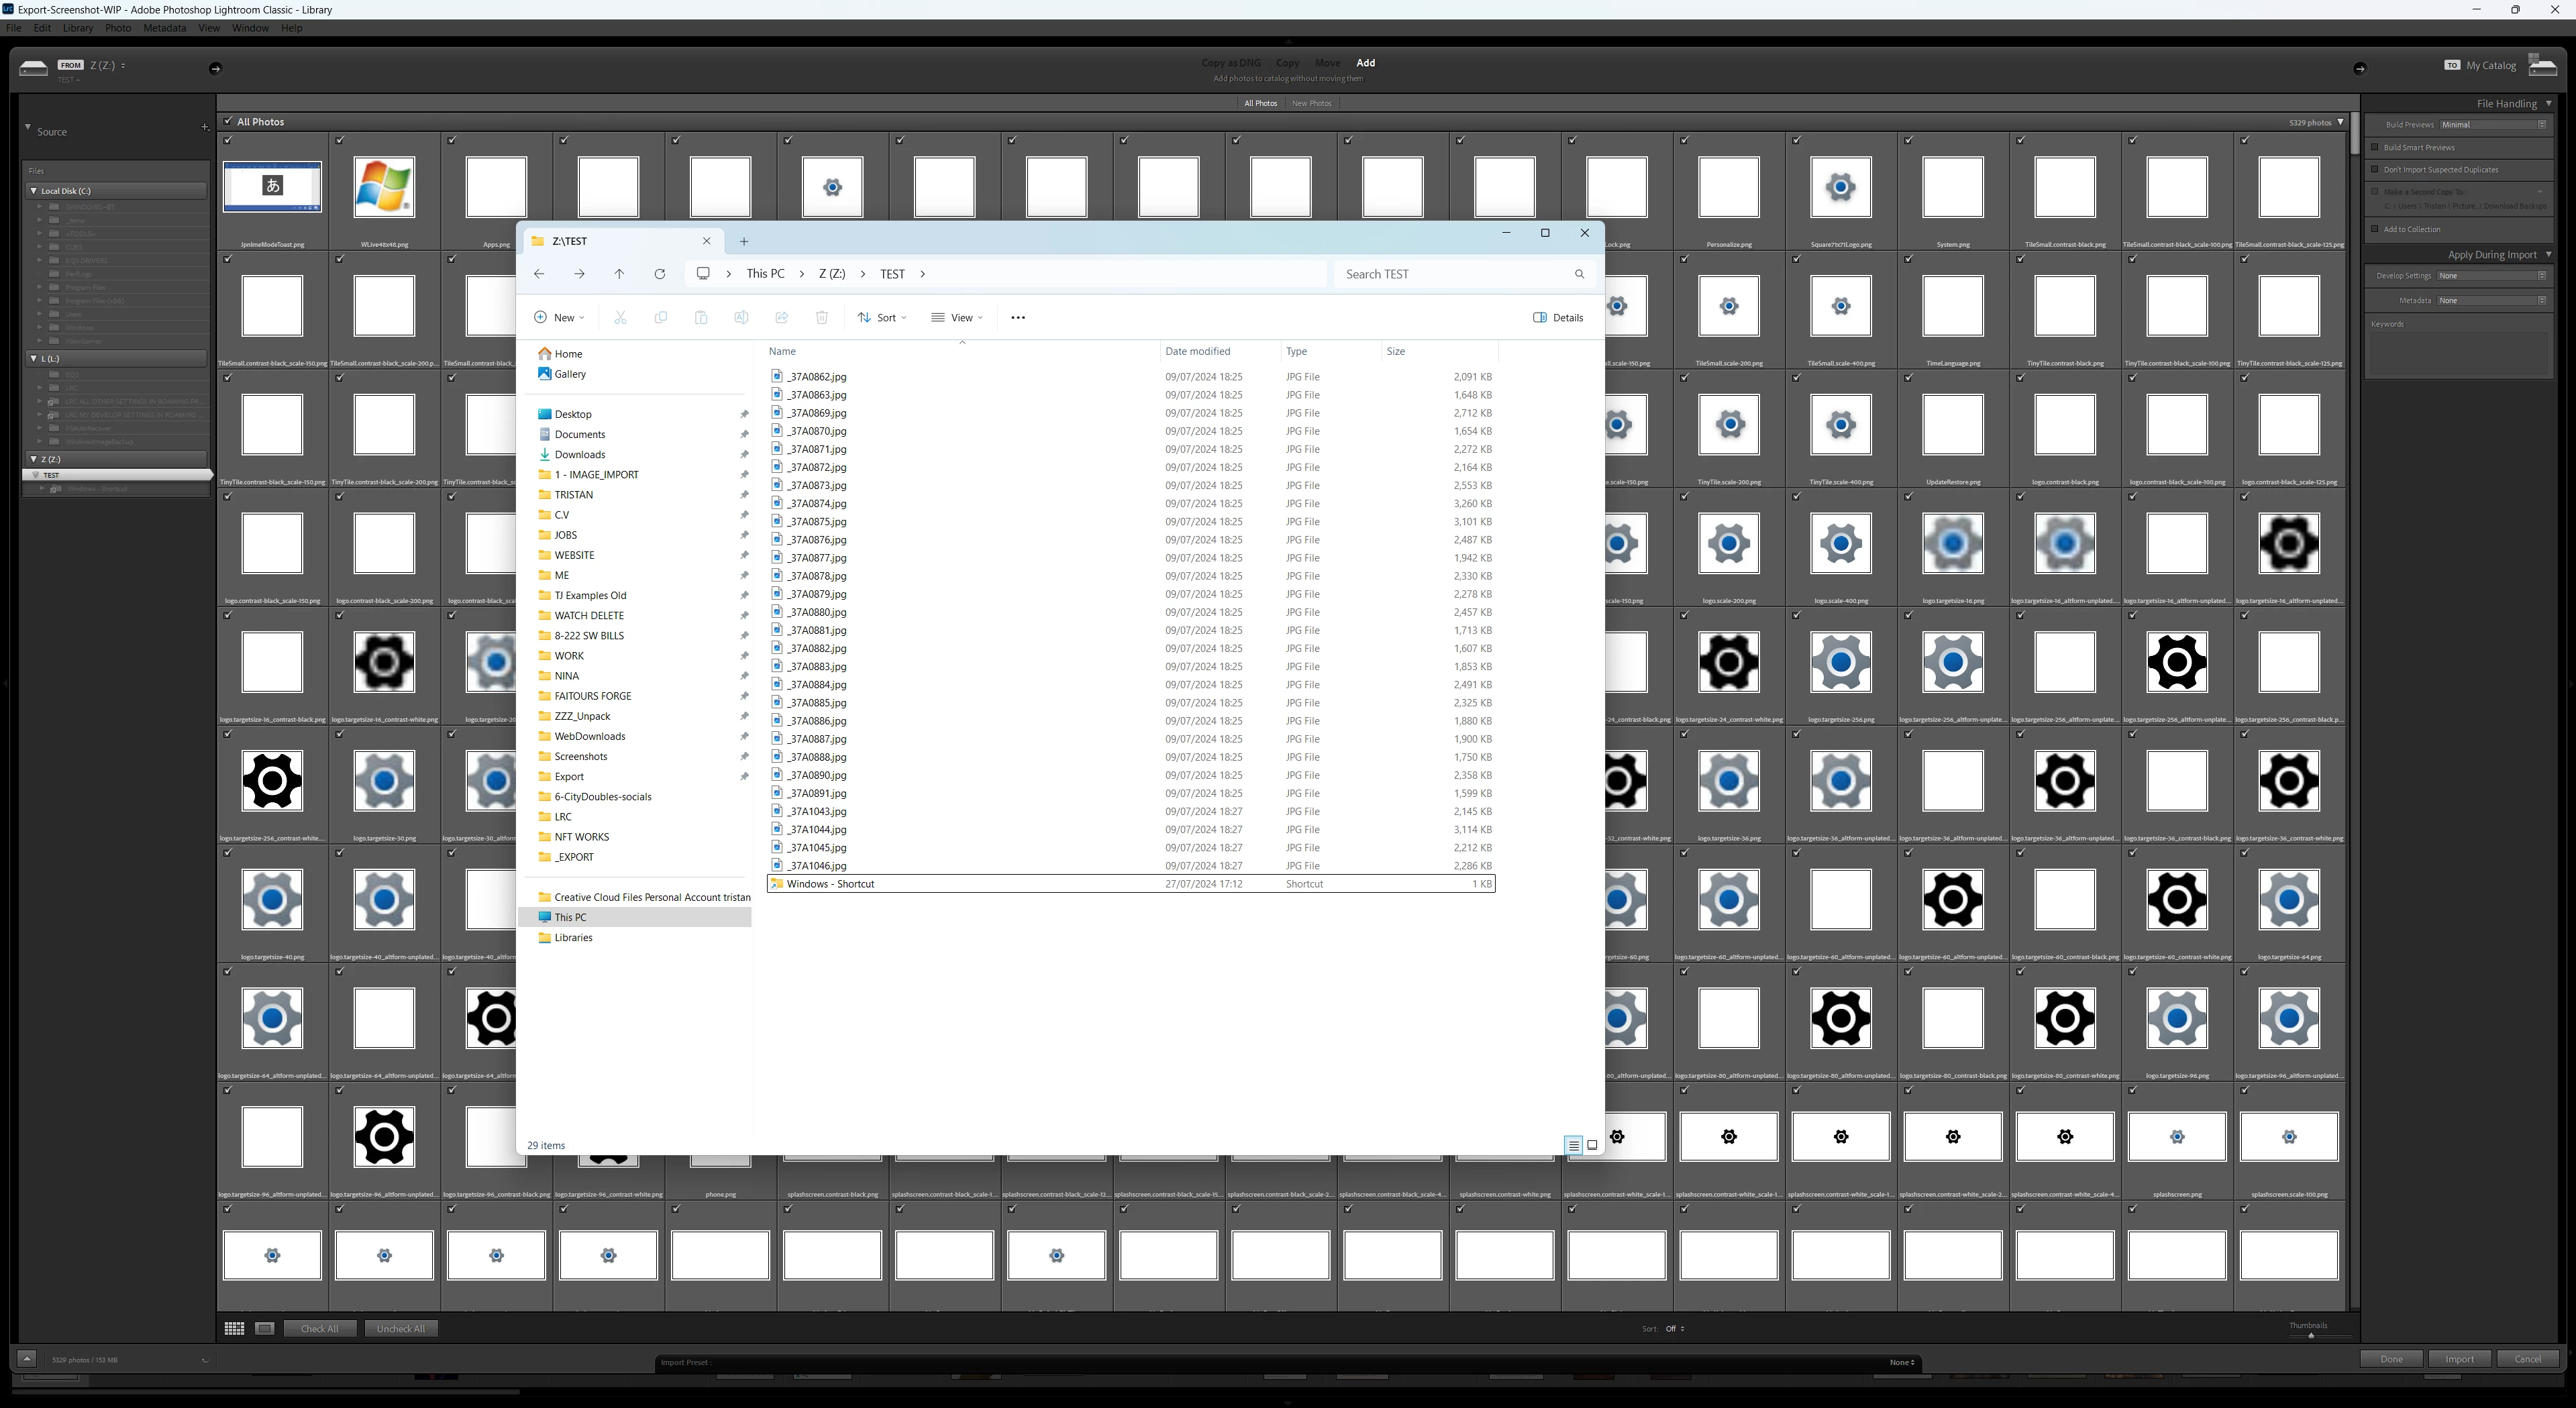Open the Sort dropdown in Explorer
This screenshot has width=2576, height=1408.
point(882,318)
